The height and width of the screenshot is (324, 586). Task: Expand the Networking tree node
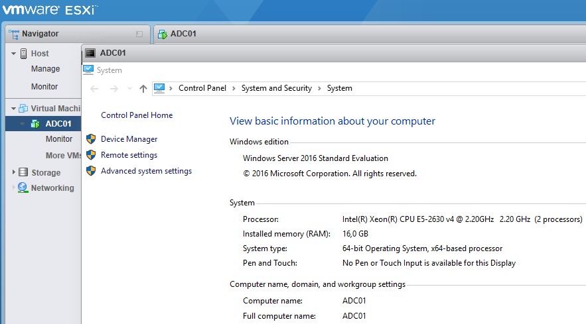(x=14, y=188)
